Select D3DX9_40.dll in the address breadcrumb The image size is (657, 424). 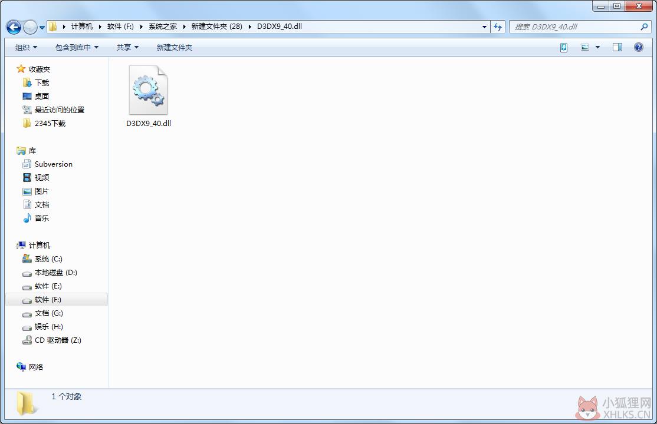(279, 26)
